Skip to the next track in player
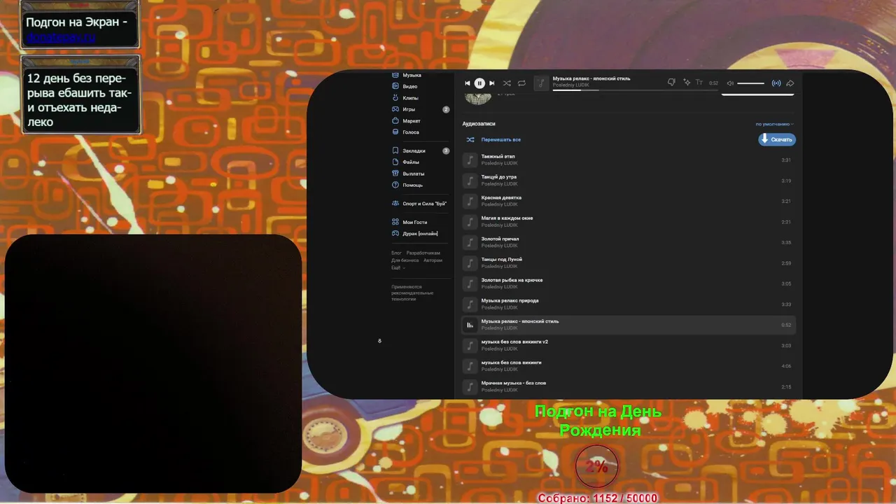The width and height of the screenshot is (896, 504). click(491, 83)
